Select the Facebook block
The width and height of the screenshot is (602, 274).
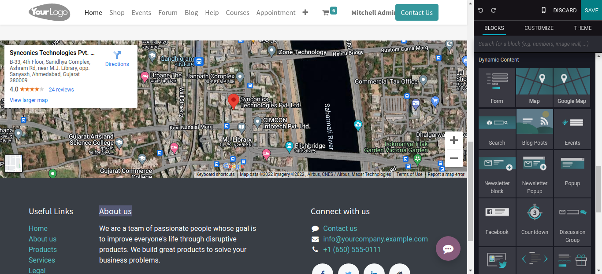[x=497, y=222]
